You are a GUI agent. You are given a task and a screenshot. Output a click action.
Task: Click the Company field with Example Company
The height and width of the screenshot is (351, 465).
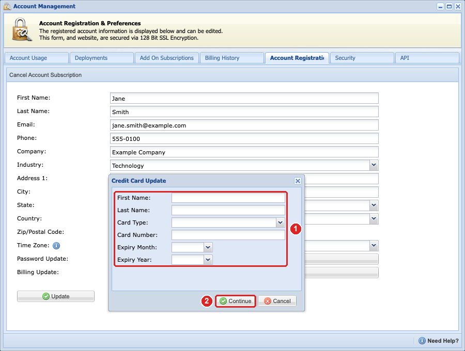(244, 152)
